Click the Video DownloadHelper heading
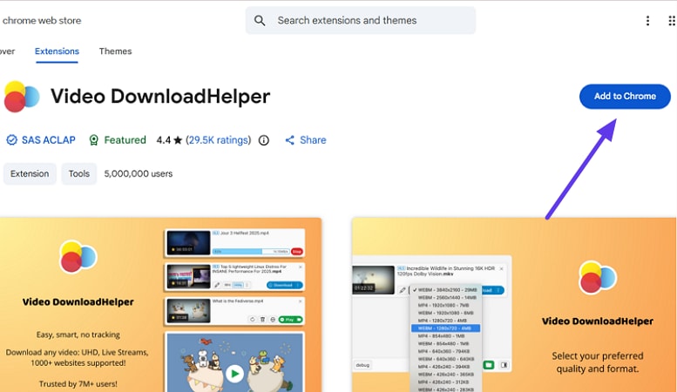 tap(160, 96)
